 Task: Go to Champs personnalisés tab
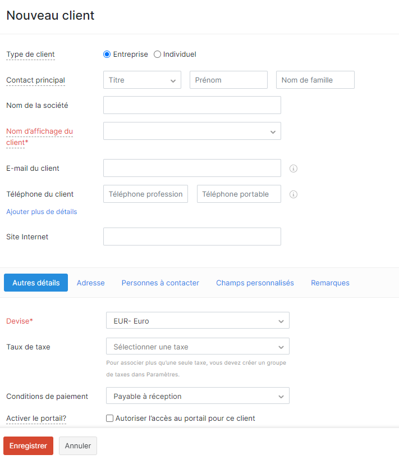(x=255, y=283)
